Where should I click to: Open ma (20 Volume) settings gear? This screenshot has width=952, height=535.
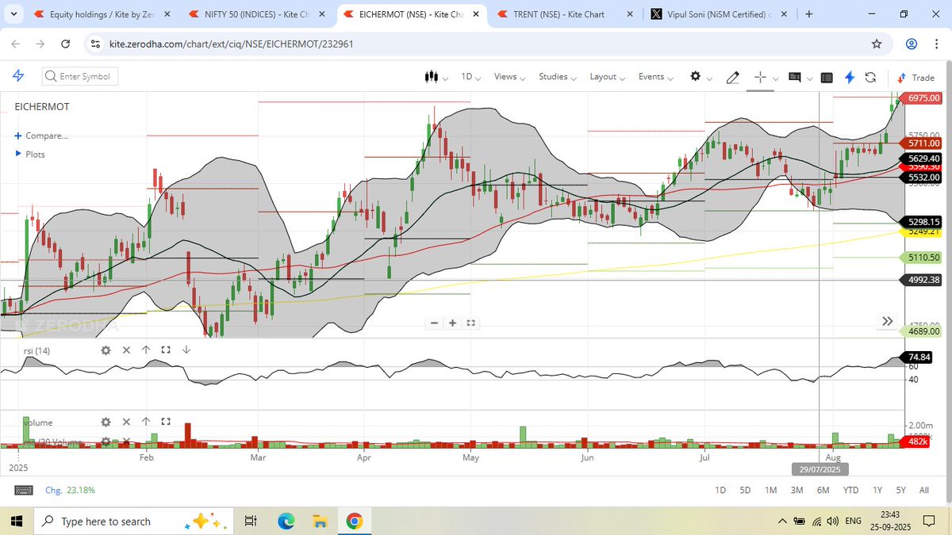[106, 441]
